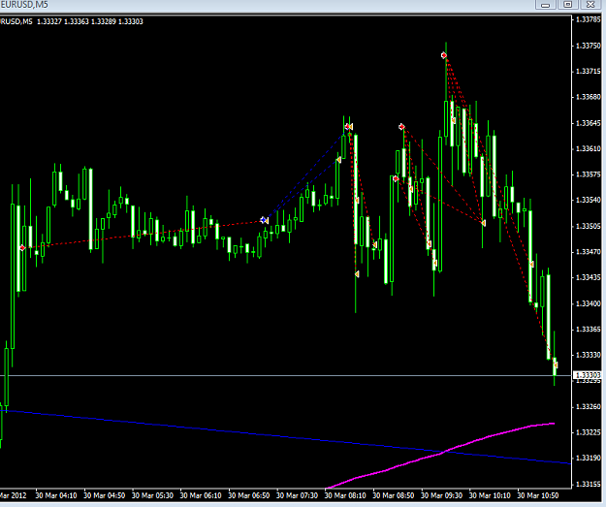Click time axis label 30 Mar 08:10
This screenshot has width=606, height=507.
[x=345, y=495]
